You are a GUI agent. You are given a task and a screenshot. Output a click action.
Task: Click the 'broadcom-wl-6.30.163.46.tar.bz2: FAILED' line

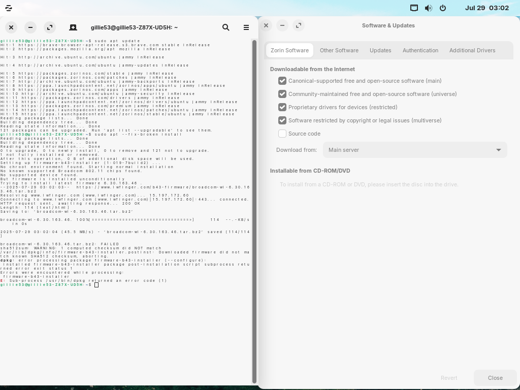click(59, 244)
